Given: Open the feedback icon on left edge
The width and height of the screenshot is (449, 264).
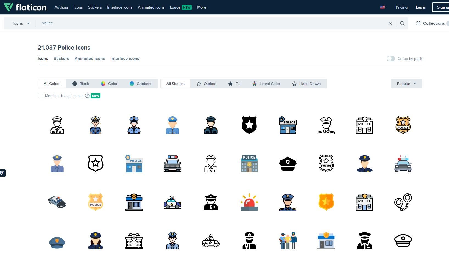Looking at the screenshot, I should tap(2, 173).
